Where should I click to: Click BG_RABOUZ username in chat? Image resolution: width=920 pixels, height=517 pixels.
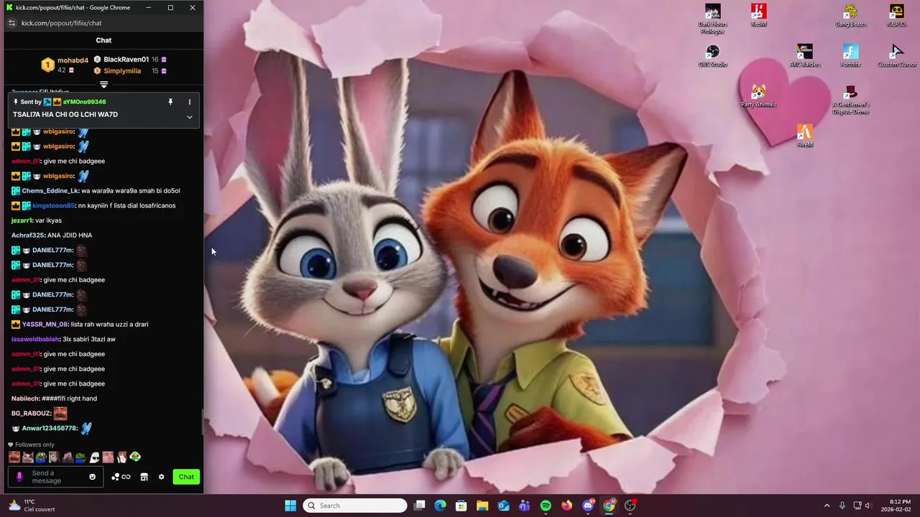tap(31, 414)
